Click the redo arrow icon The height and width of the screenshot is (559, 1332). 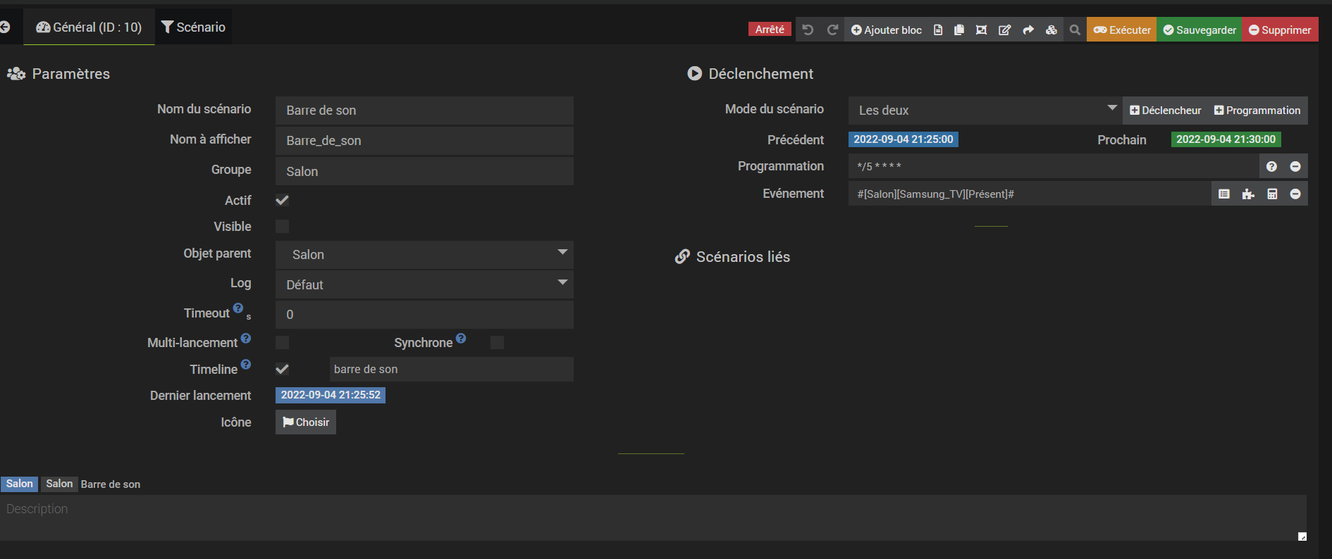tap(832, 30)
